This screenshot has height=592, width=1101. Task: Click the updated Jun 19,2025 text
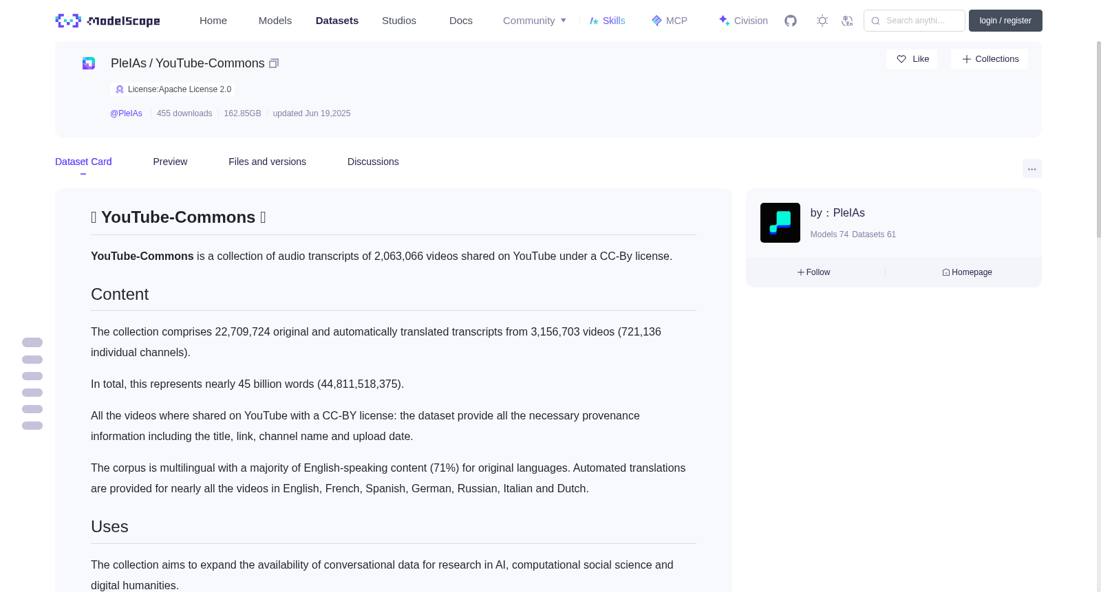[312, 113]
